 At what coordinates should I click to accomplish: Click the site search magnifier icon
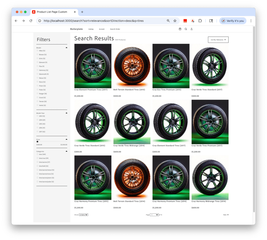(185, 29)
